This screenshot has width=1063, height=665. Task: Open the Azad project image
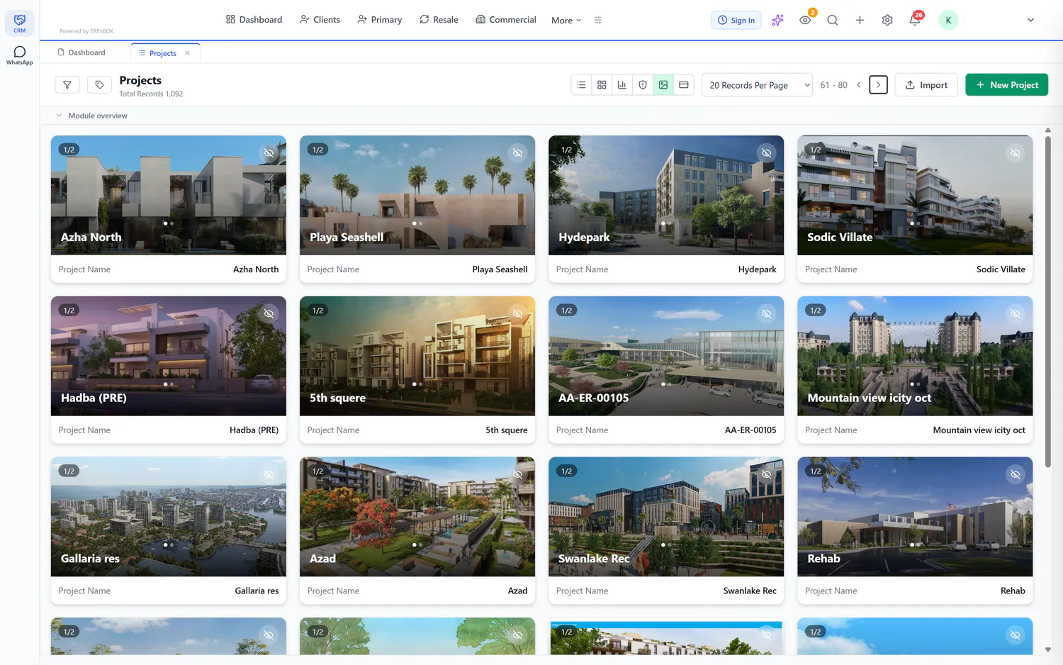tap(417, 517)
